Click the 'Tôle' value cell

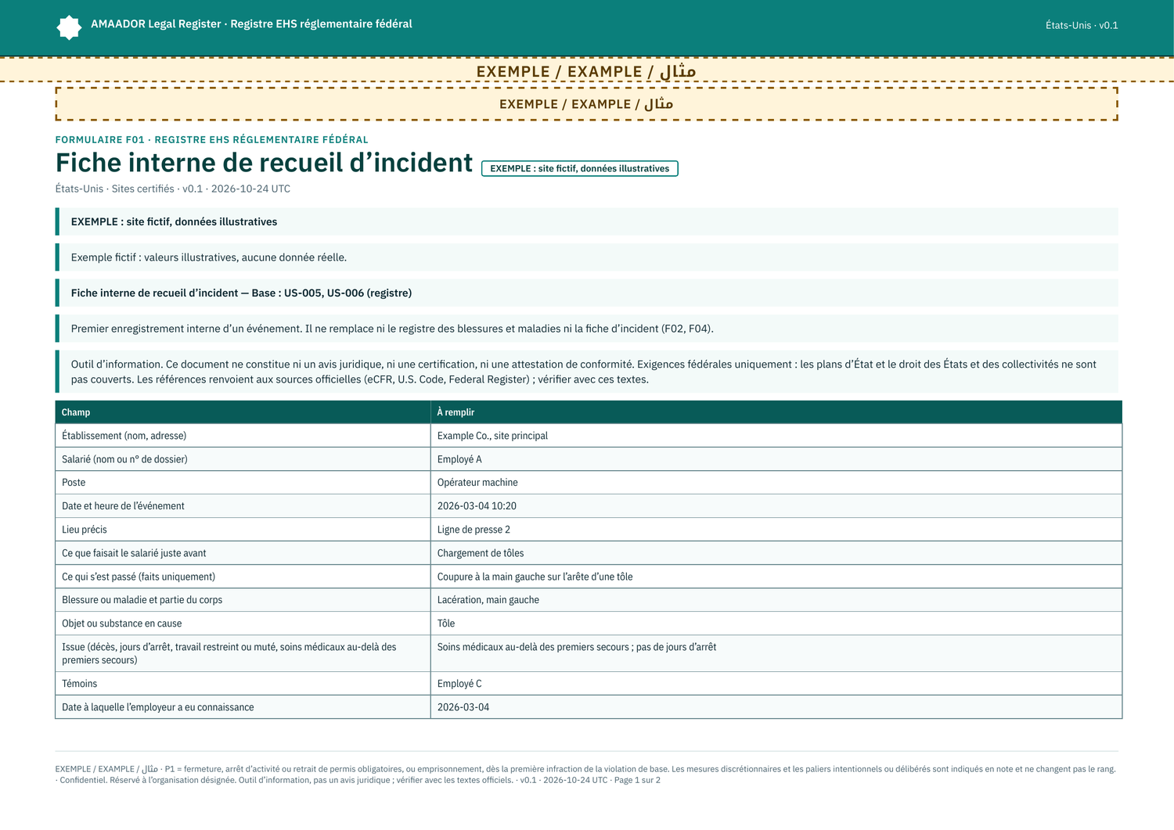pyautogui.click(x=776, y=623)
